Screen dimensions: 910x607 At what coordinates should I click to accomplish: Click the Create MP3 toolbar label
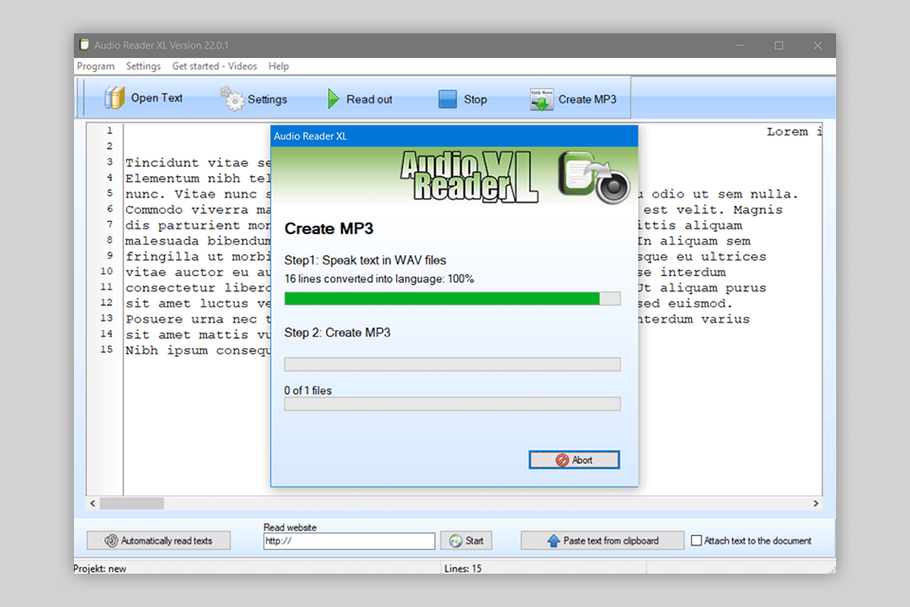click(588, 100)
